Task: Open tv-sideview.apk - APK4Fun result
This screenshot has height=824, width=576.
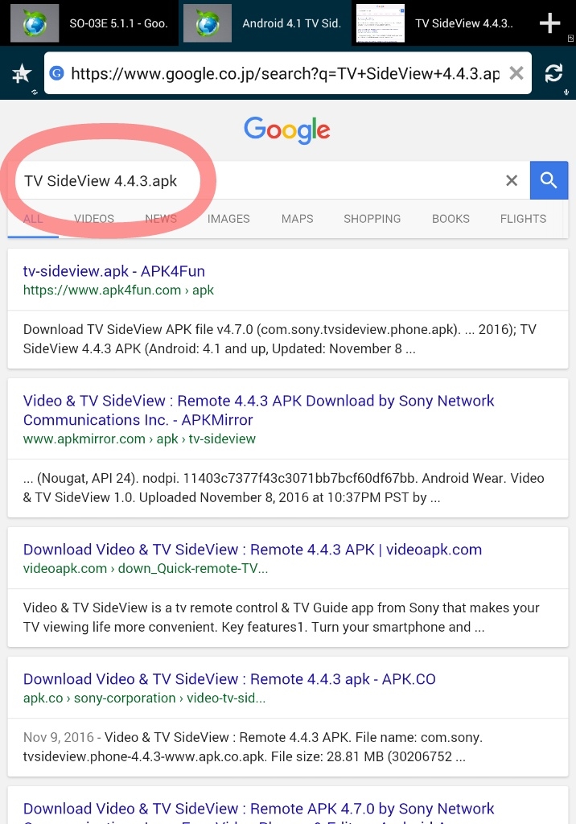Action: click(114, 271)
